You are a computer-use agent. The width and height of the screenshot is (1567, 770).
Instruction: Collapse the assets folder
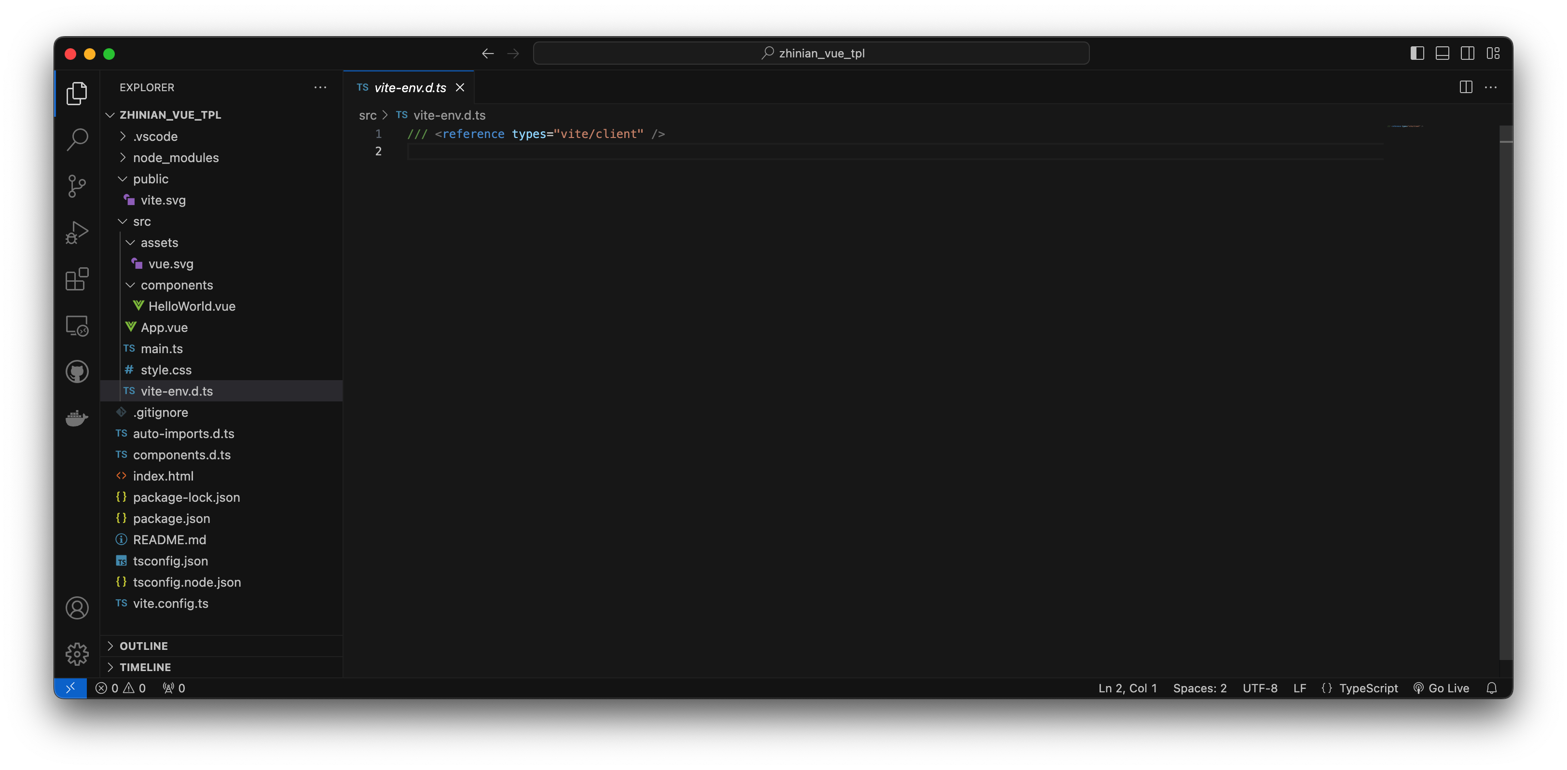pyautogui.click(x=222, y=243)
